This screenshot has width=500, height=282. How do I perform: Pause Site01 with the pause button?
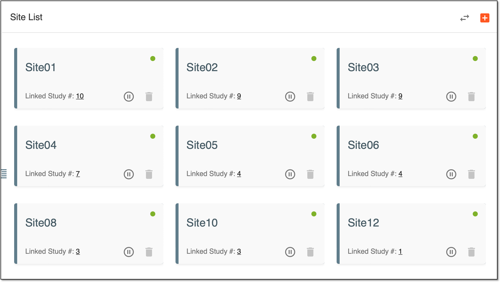click(129, 96)
